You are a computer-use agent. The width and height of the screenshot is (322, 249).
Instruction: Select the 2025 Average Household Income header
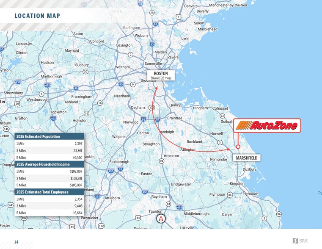point(50,164)
